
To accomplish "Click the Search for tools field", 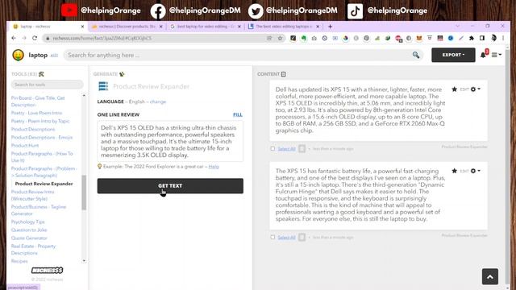I will click(x=47, y=85).
